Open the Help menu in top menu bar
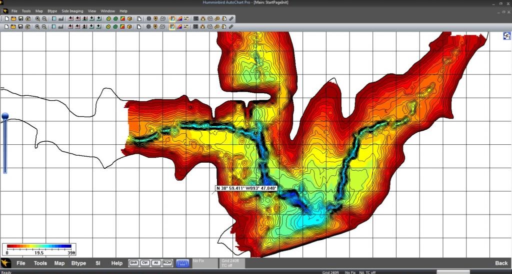This screenshot has height=274, width=512. click(x=123, y=11)
